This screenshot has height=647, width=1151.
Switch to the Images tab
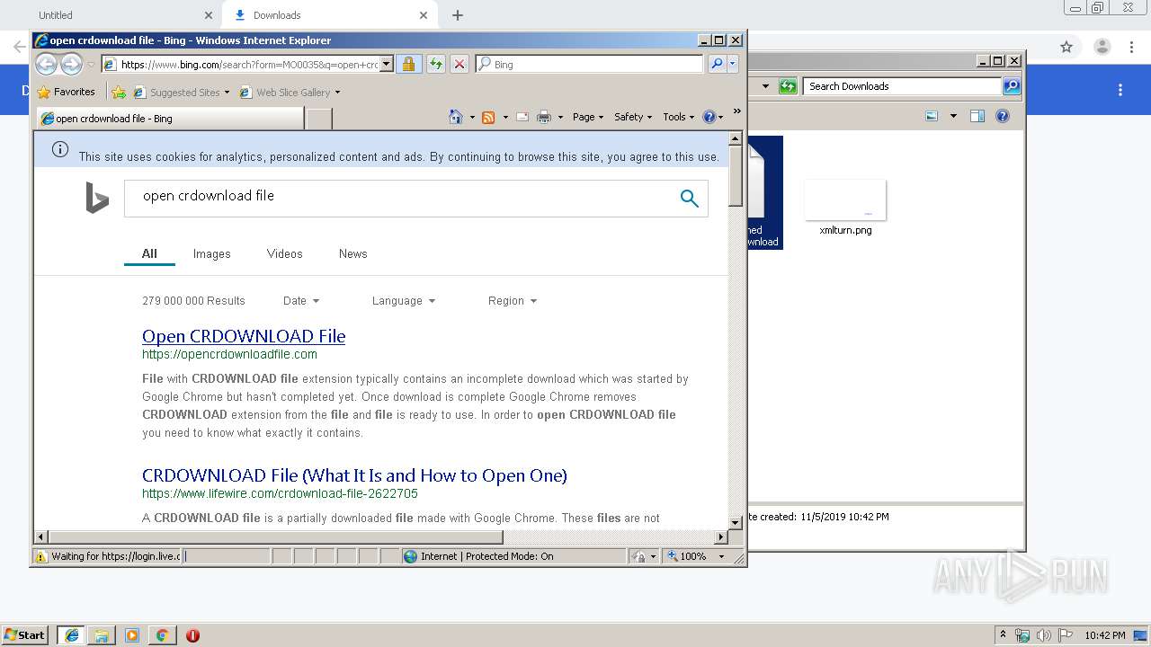pyautogui.click(x=212, y=253)
